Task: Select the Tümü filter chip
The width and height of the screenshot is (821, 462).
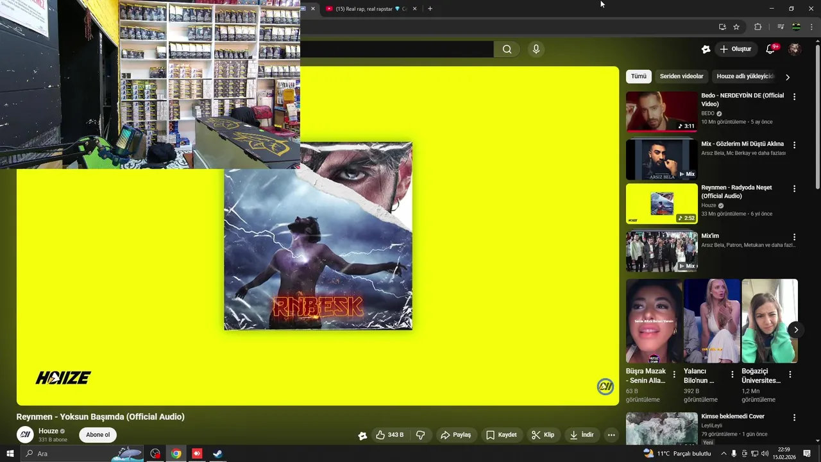Action: [639, 76]
